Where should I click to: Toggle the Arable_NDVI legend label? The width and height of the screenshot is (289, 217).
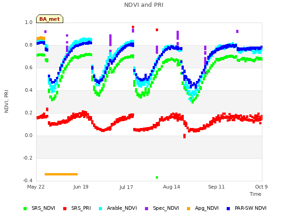122,208
